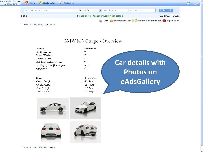This screenshot has width=203, height=152.
Task: Focus the Enter City field
Action: [x=115, y=10]
